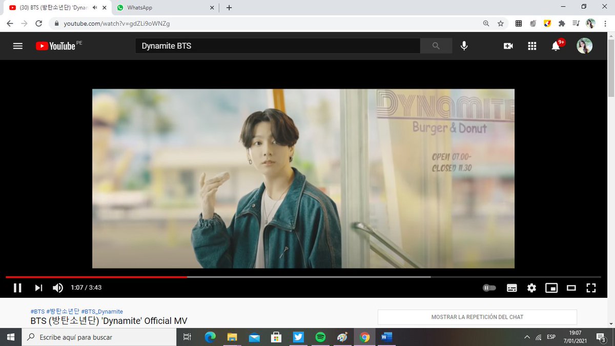Reload the YouTube page
The width and height of the screenshot is (615, 346).
point(39,24)
